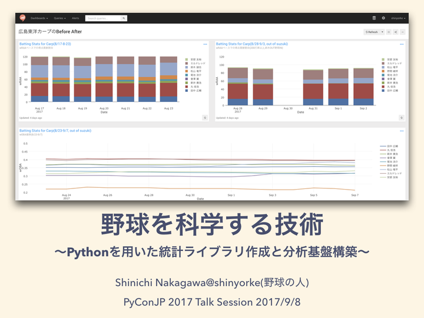Toggle the purple legend entry in 8/17-8/23 chart
Viewport: 424px width, 318px height.
pos(191,79)
